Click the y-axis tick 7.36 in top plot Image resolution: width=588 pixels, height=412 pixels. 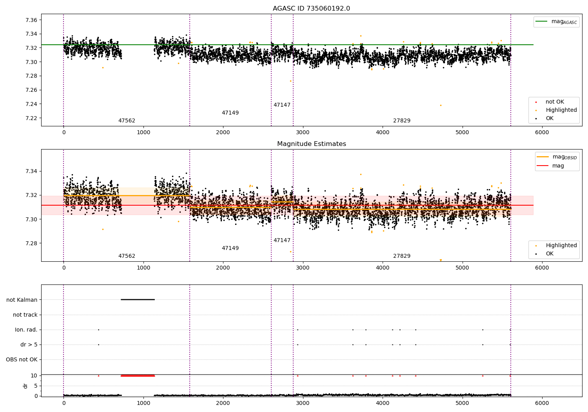click(31, 20)
